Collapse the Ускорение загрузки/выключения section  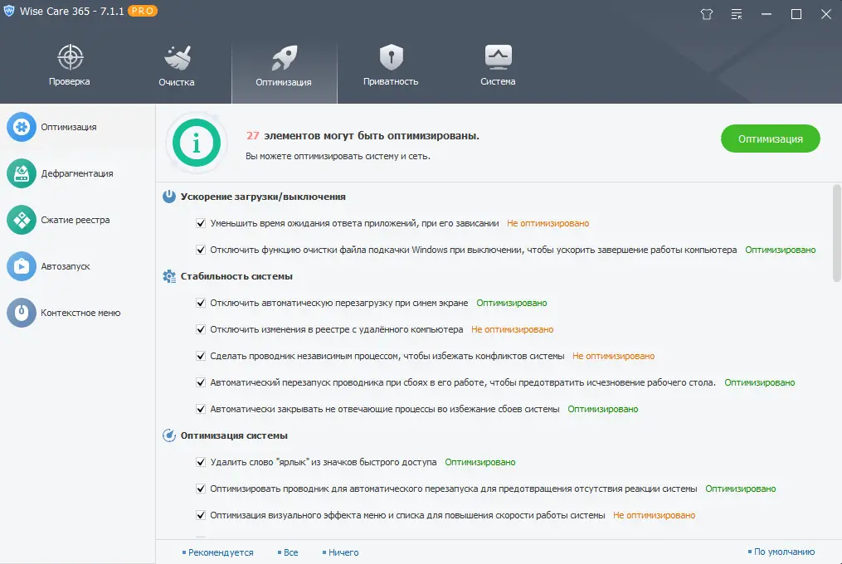pyautogui.click(x=169, y=197)
